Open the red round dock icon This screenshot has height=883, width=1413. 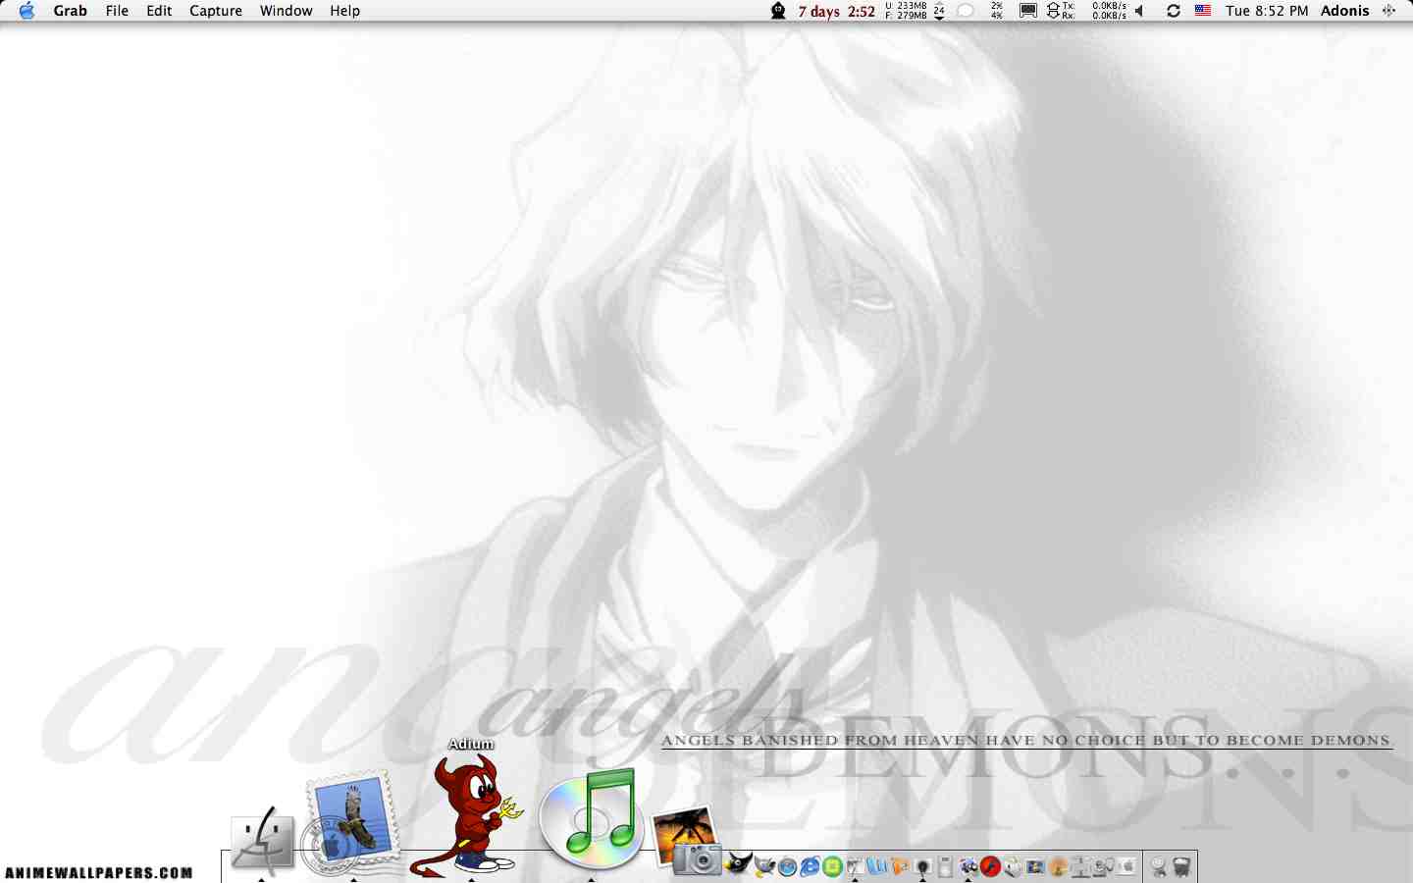(x=991, y=866)
